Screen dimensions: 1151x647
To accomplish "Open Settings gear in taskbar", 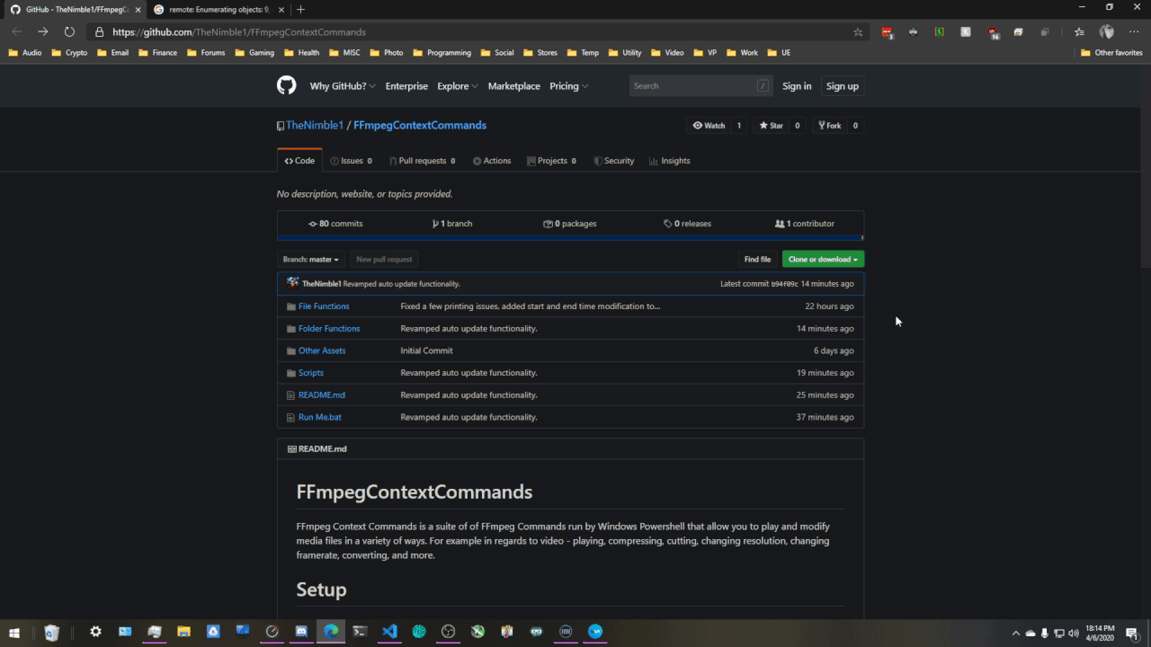I will 95,632.
